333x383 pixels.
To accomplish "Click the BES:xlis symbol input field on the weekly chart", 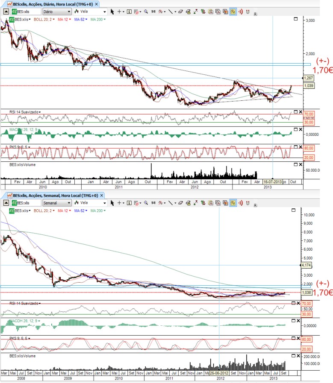I will pos(26,203).
